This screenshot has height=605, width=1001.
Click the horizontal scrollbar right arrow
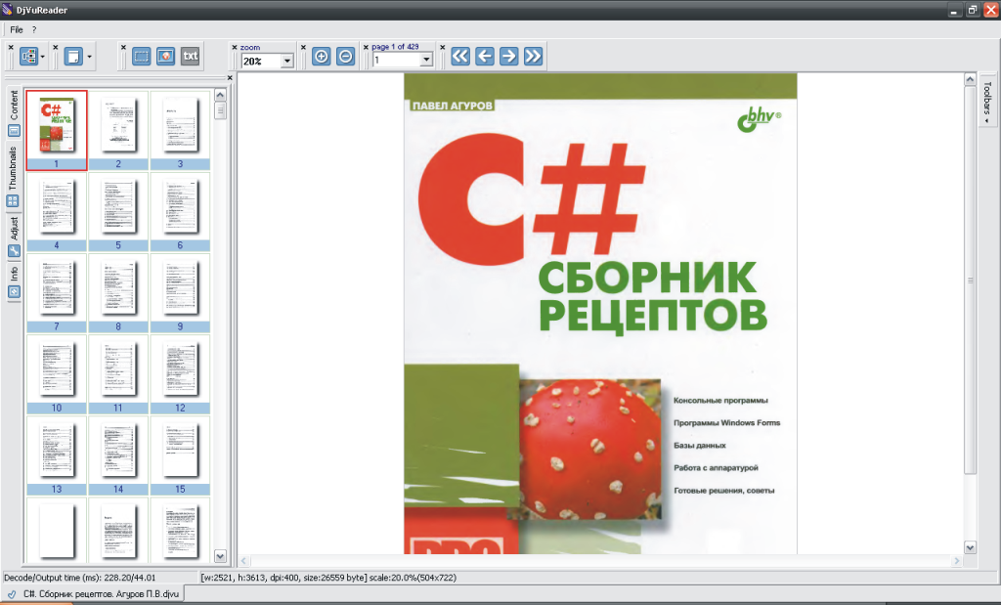(x=956, y=561)
